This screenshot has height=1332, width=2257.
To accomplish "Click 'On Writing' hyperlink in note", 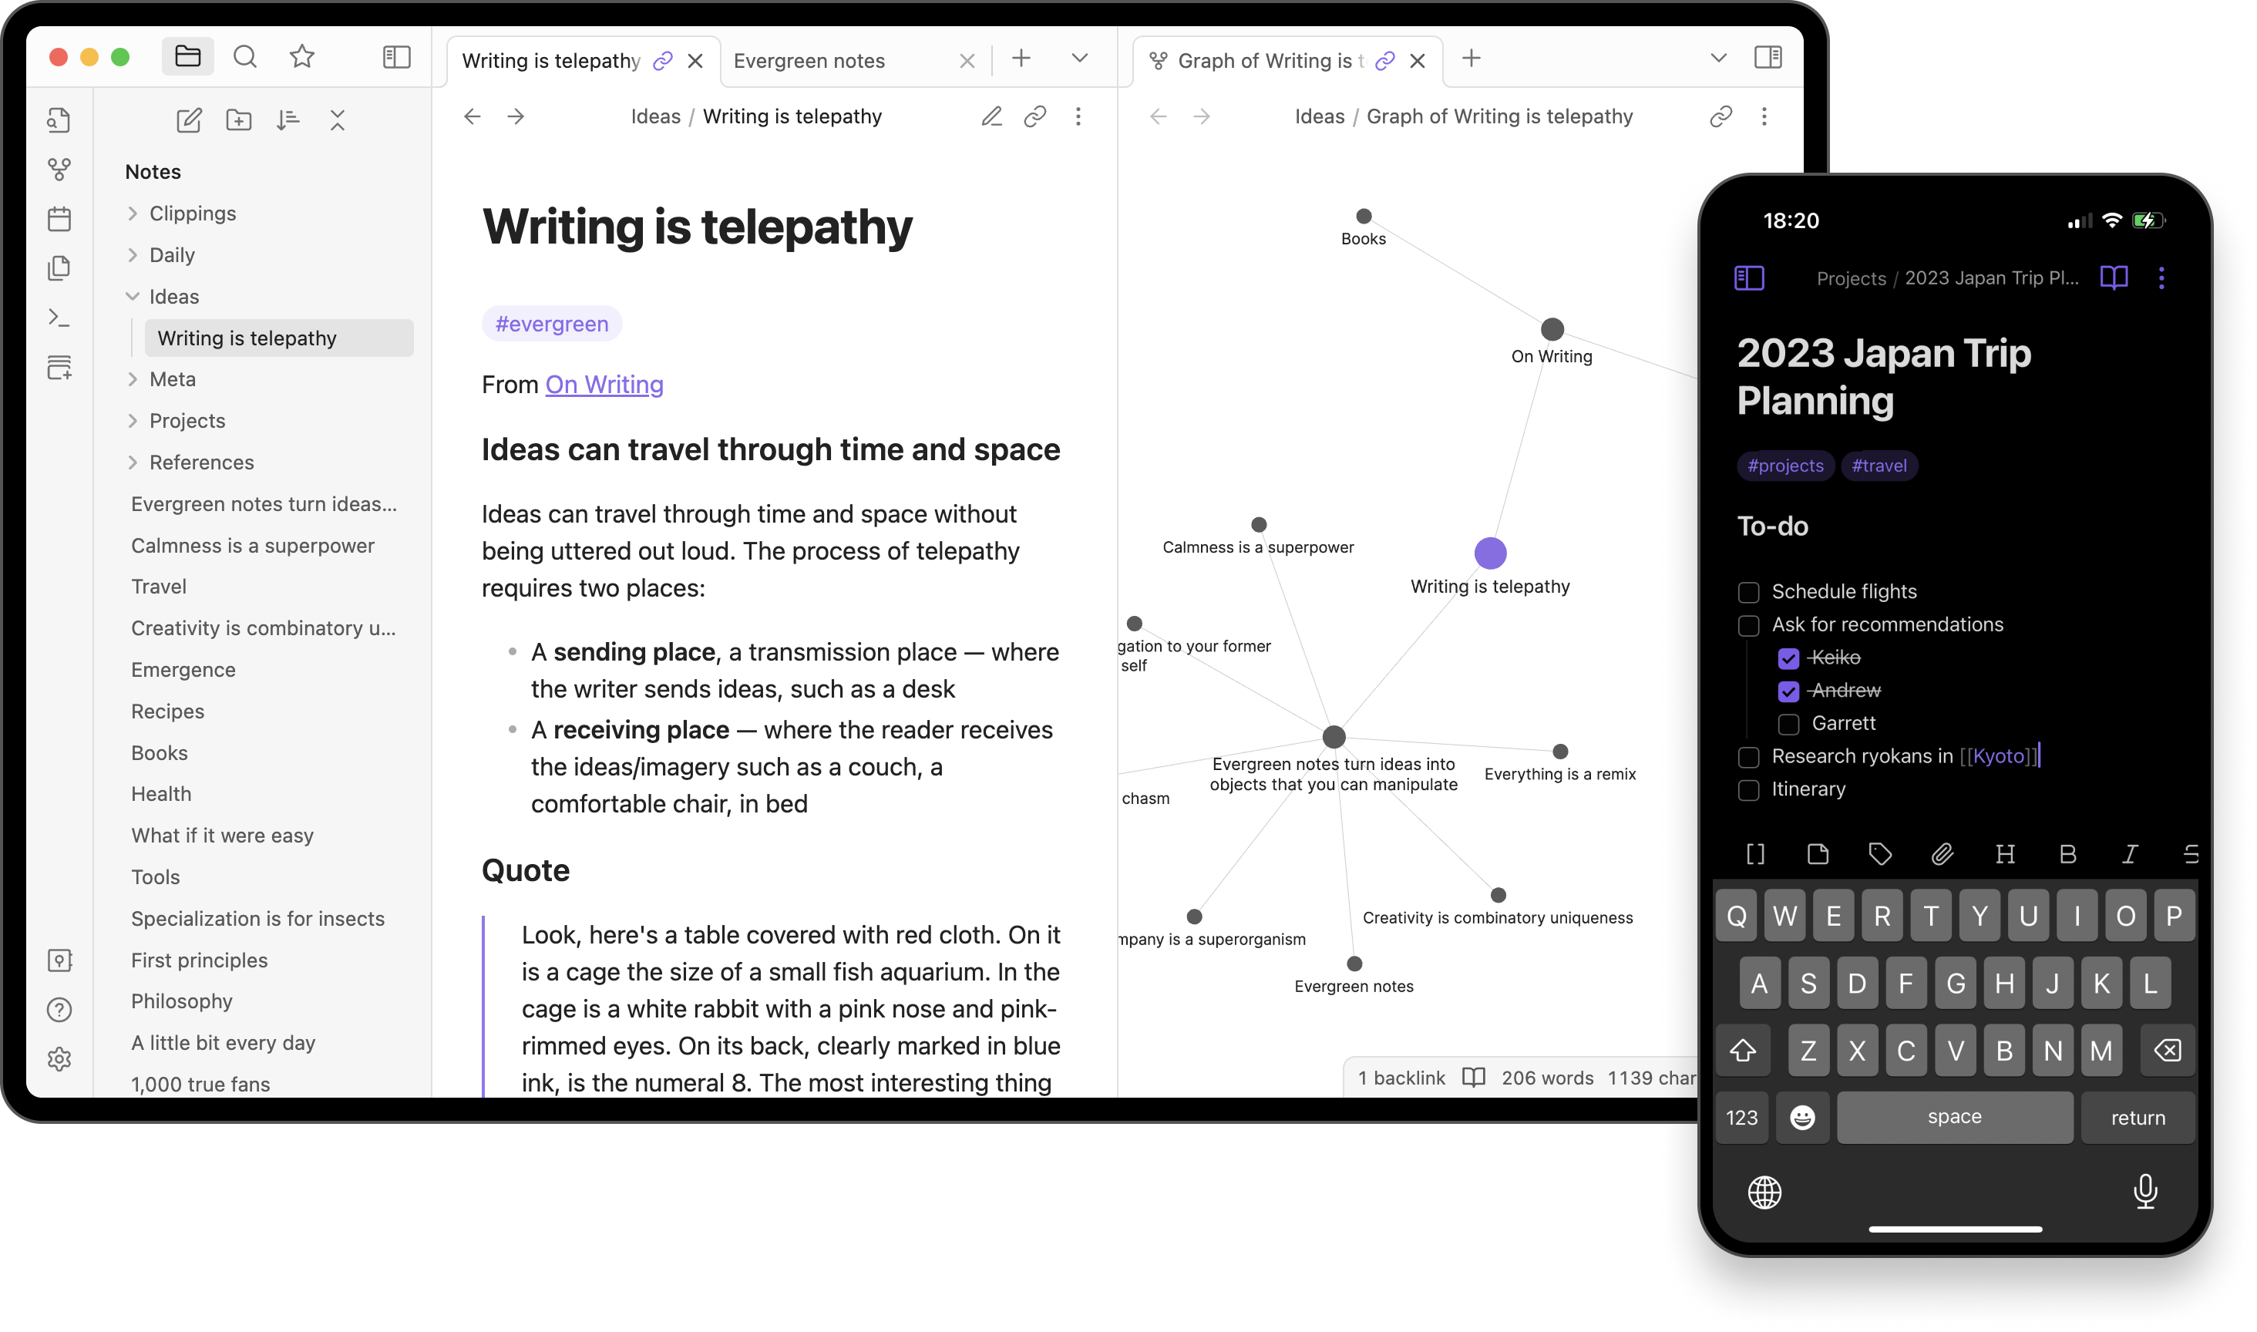I will [x=604, y=384].
